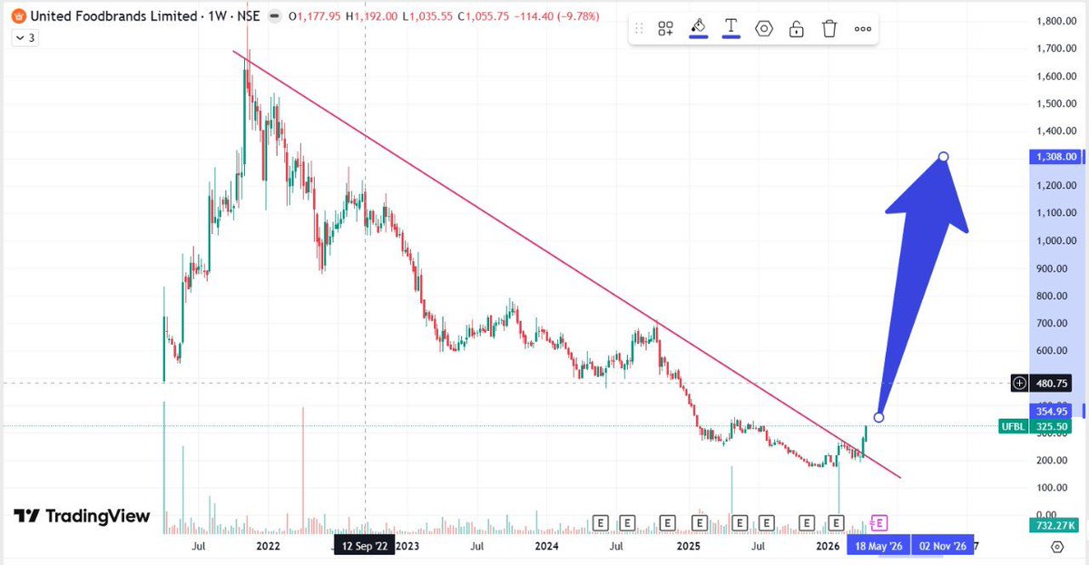
Task: Click the blue swatch under the paint bucket
Action: pos(698,37)
